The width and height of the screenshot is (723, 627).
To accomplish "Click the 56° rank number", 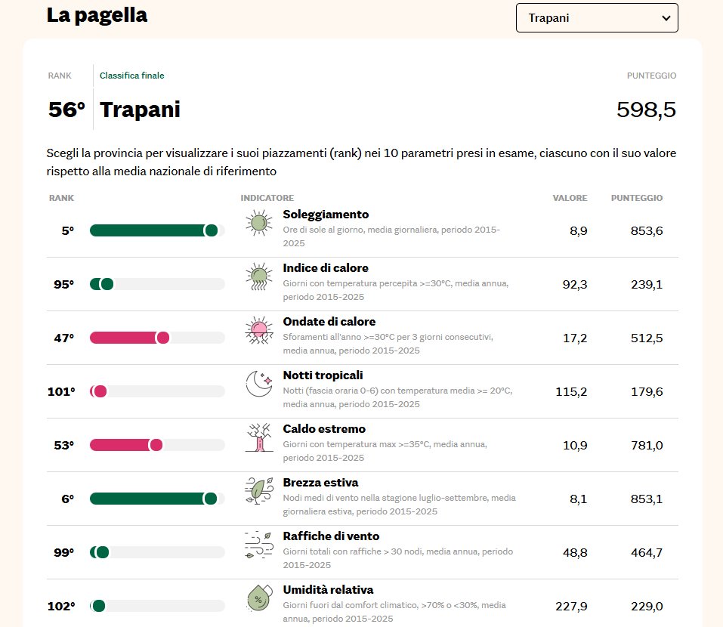I will click(65, 109).
